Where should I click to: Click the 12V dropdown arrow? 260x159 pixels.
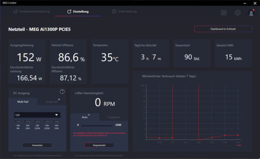pyautogui.click(x=56, y=115)
